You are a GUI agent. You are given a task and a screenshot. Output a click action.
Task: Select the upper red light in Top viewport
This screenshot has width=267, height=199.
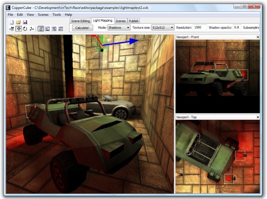click(240, 155)
